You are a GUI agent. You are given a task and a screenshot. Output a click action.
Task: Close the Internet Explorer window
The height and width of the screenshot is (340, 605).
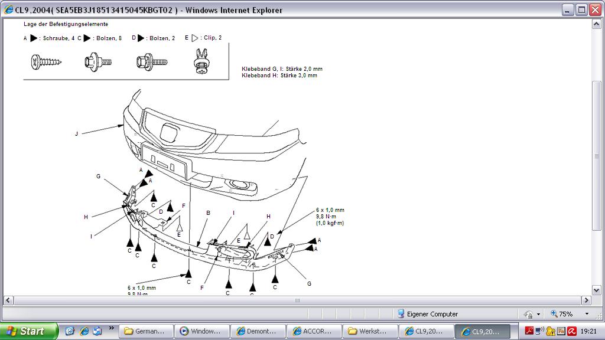tap(596, 9)
